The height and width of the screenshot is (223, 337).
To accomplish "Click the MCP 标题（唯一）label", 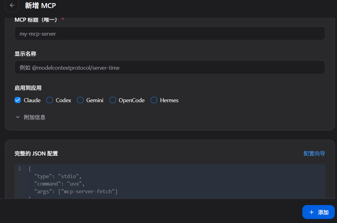I will click(36, 20).
